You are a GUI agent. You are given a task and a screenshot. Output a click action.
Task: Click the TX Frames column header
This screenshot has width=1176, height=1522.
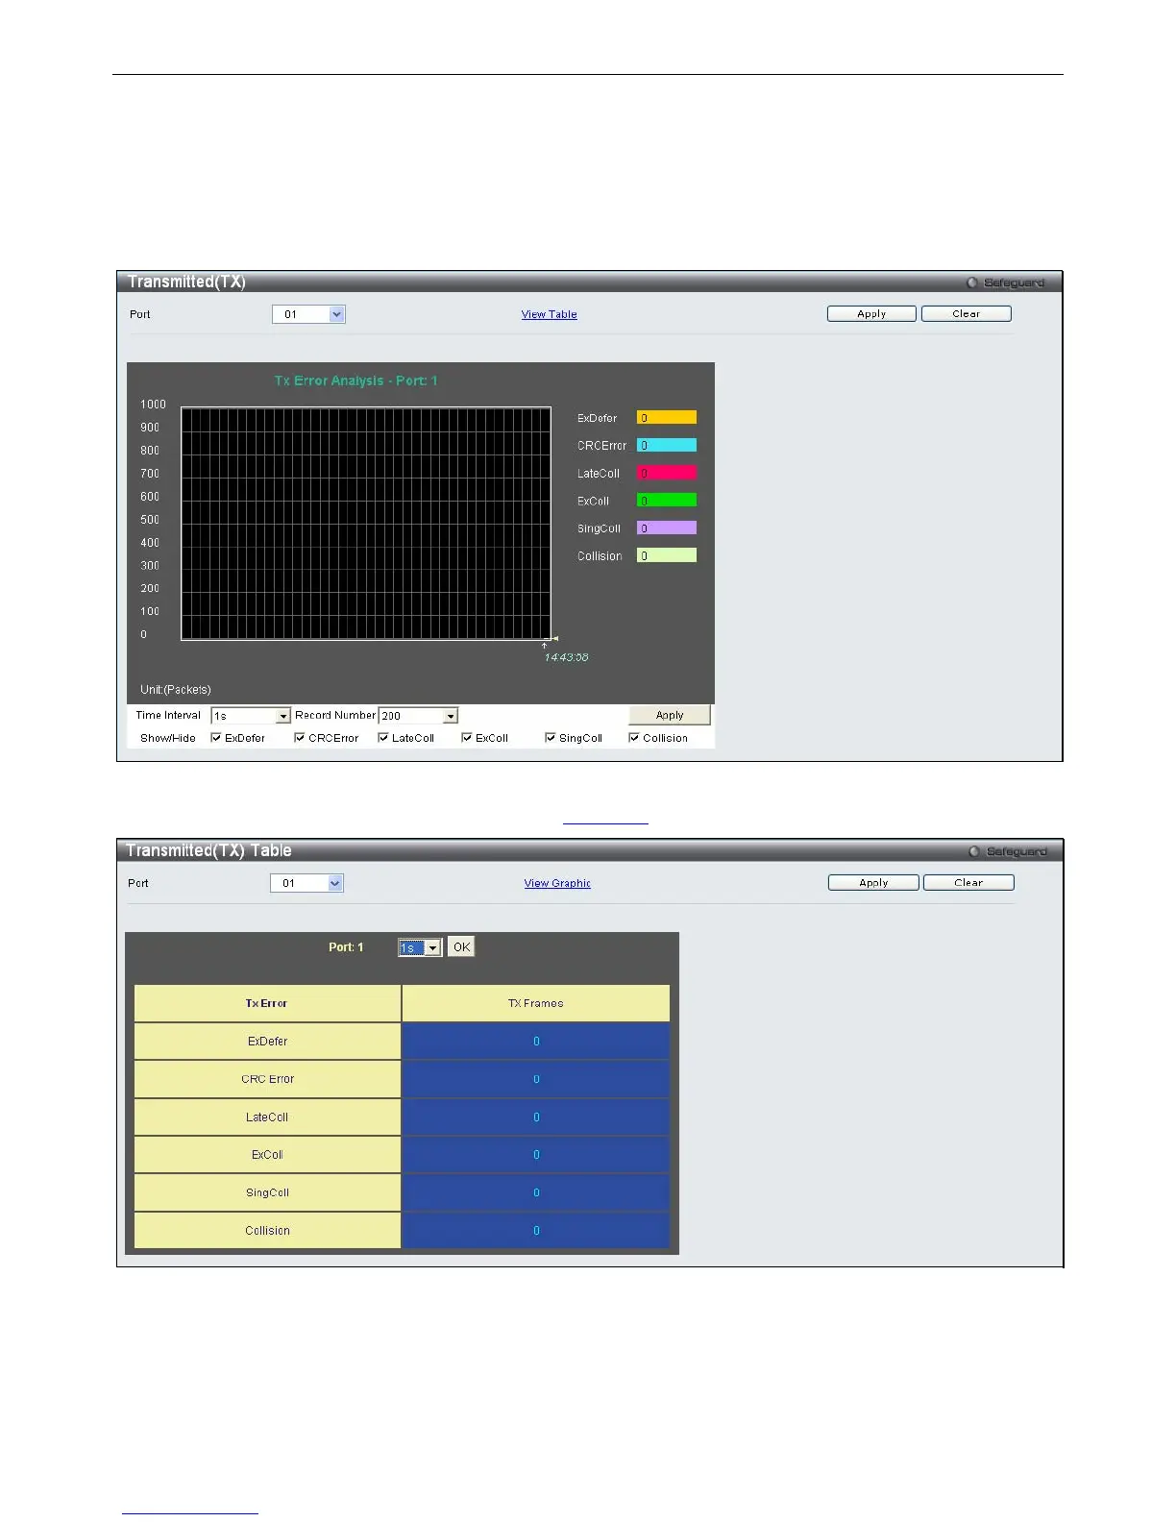pos(536,1003)
